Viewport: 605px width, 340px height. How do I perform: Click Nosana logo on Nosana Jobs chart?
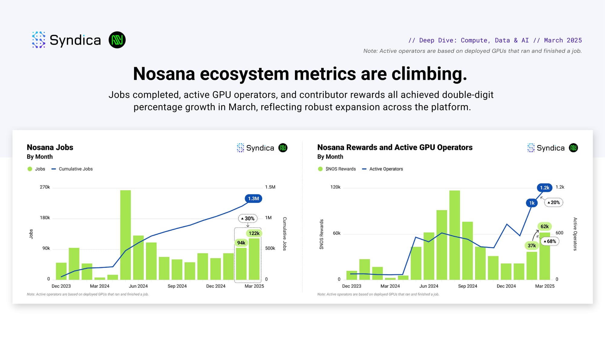283,148
